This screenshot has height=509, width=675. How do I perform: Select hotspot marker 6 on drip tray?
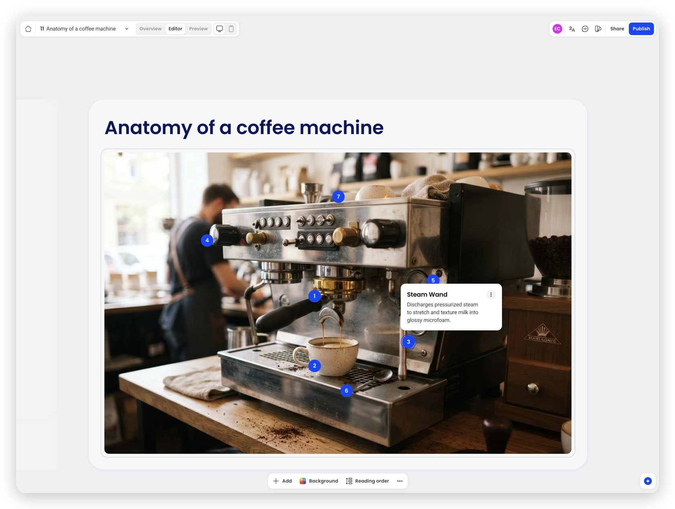click(x=346, y=391)
